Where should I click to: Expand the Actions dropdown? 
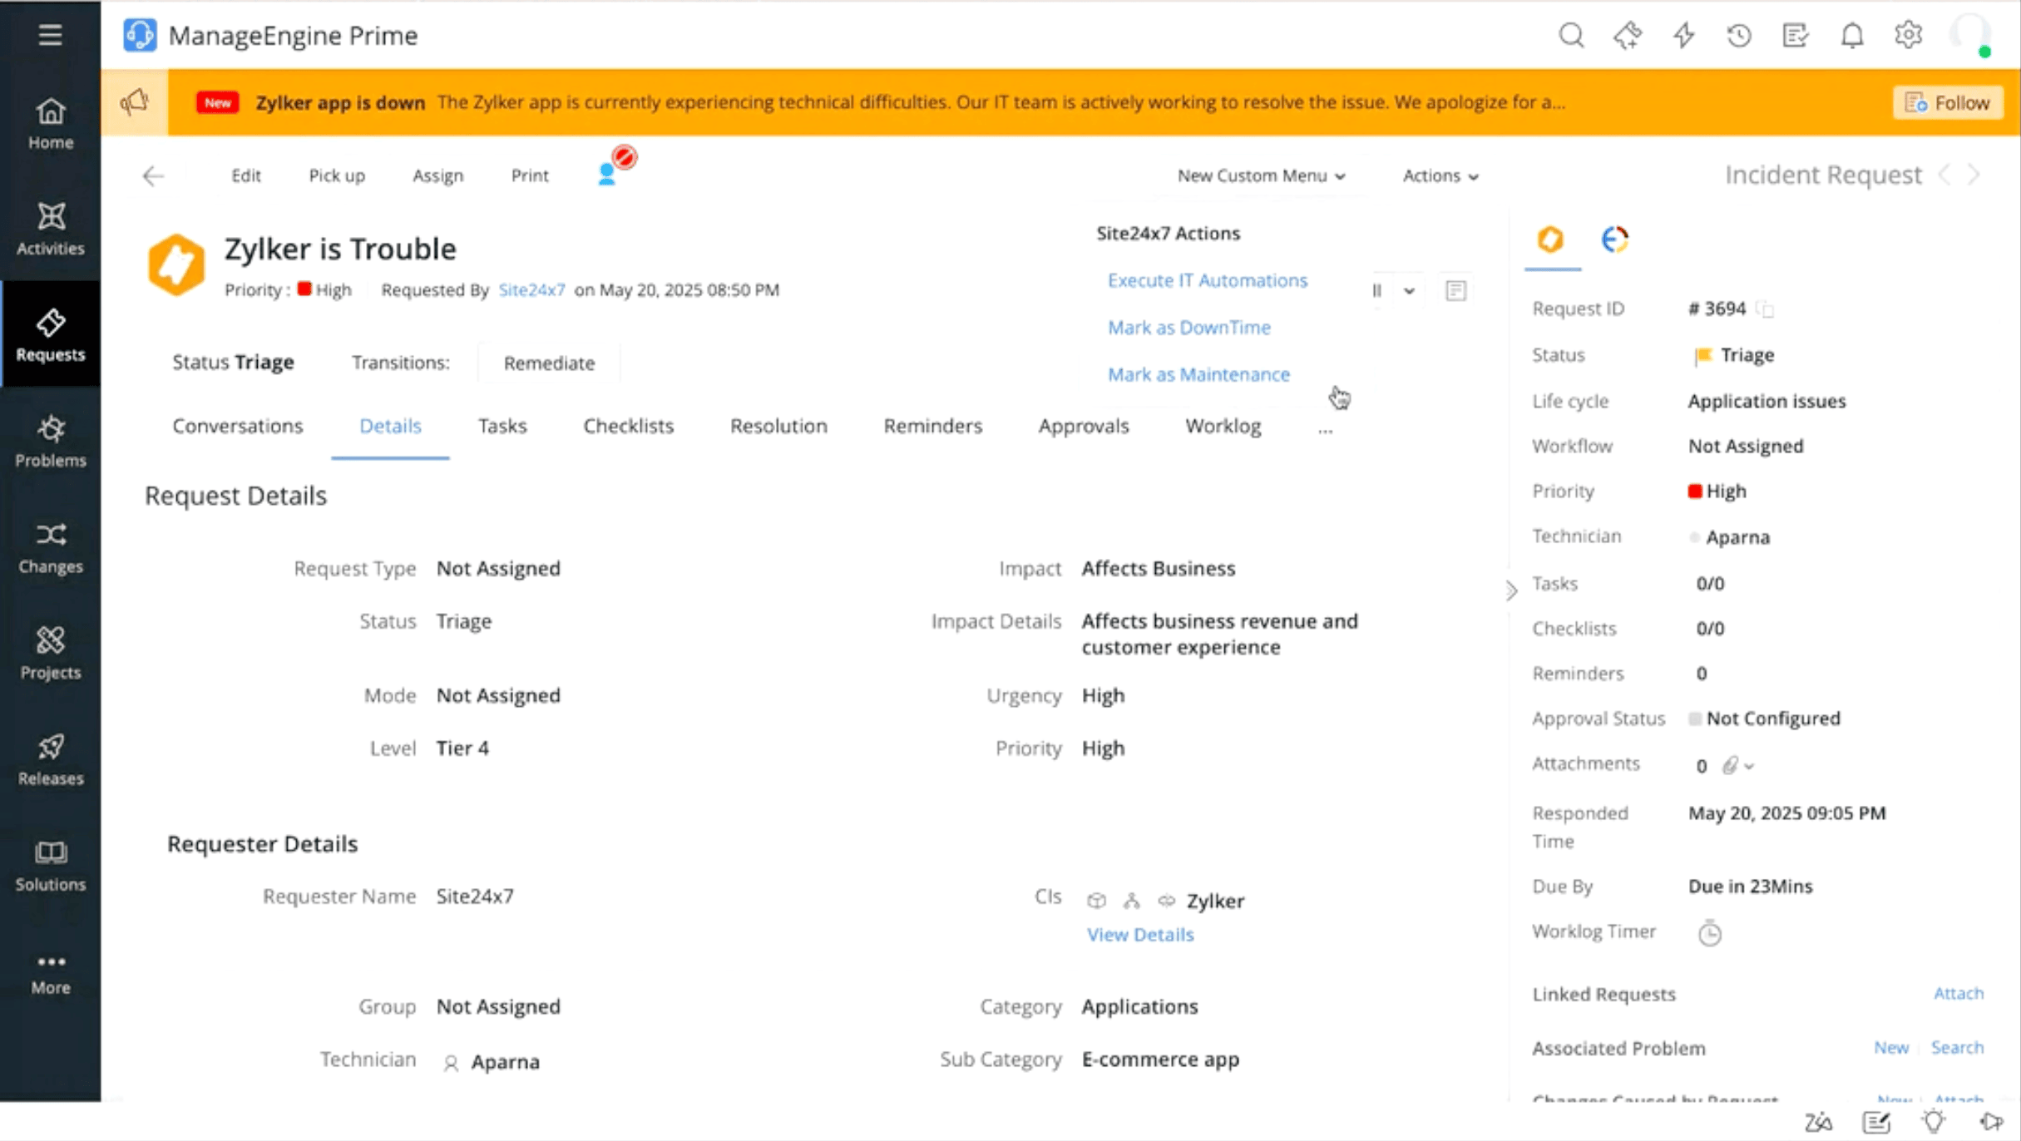tap(1440, 175)
